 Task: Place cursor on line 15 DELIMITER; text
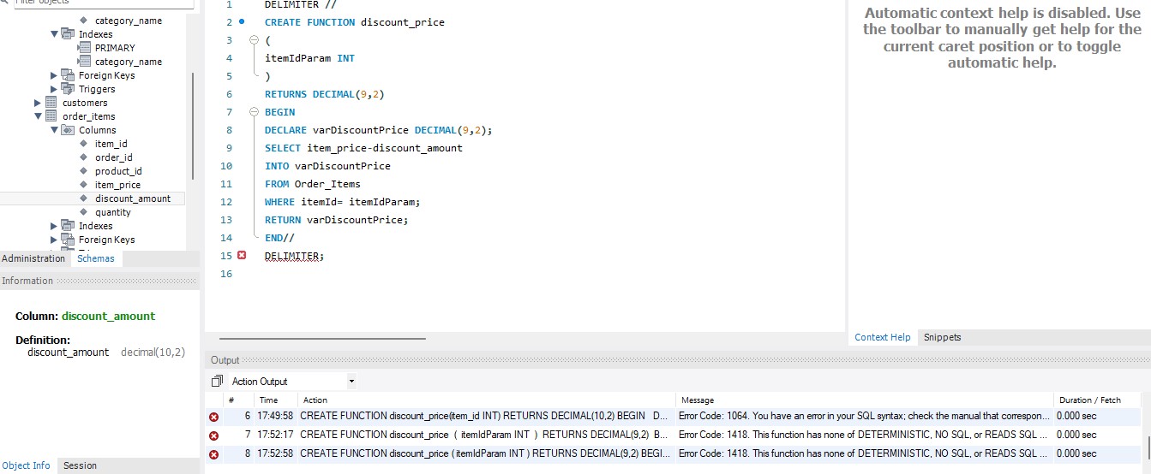(294, 256)
